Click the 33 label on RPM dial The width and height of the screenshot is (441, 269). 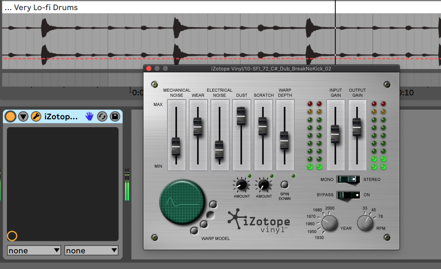tap(365, 208)
